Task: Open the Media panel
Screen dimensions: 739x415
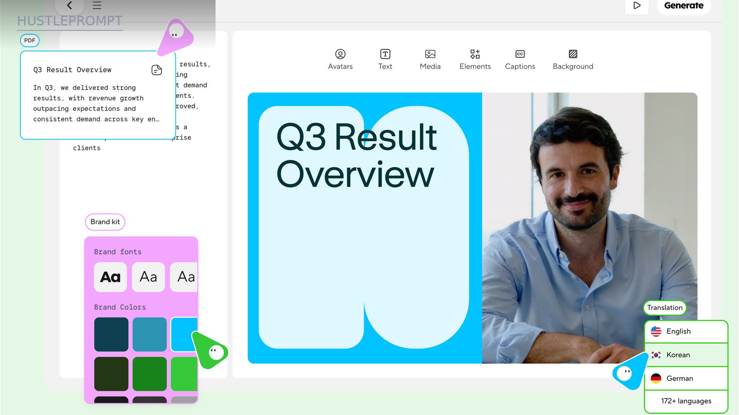Action: pos(430,60)
